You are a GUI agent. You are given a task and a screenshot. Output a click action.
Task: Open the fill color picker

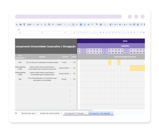click(97, 24)
